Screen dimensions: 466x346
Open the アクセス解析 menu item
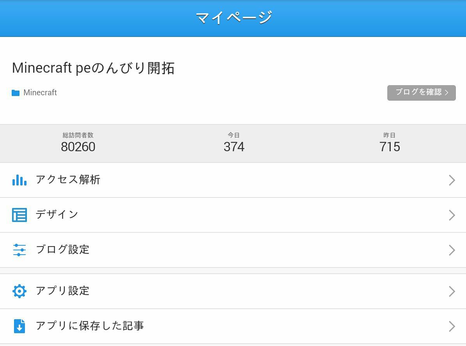(233, 180)
